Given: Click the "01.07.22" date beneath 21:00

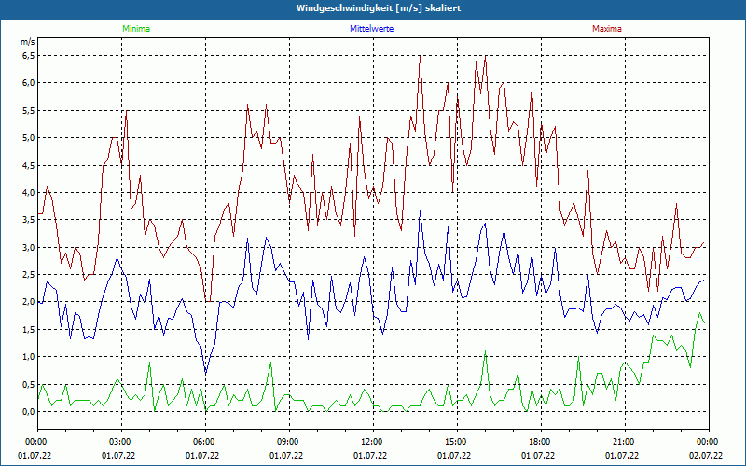Looking at the screenshot, I should point(622,455).
